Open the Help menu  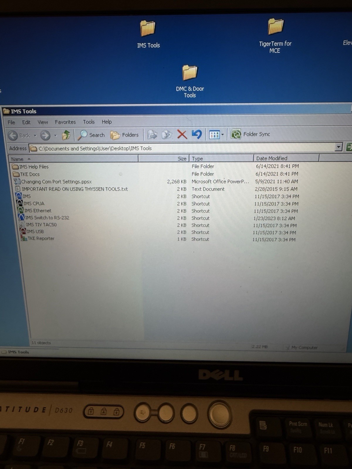tap(107, 122)
